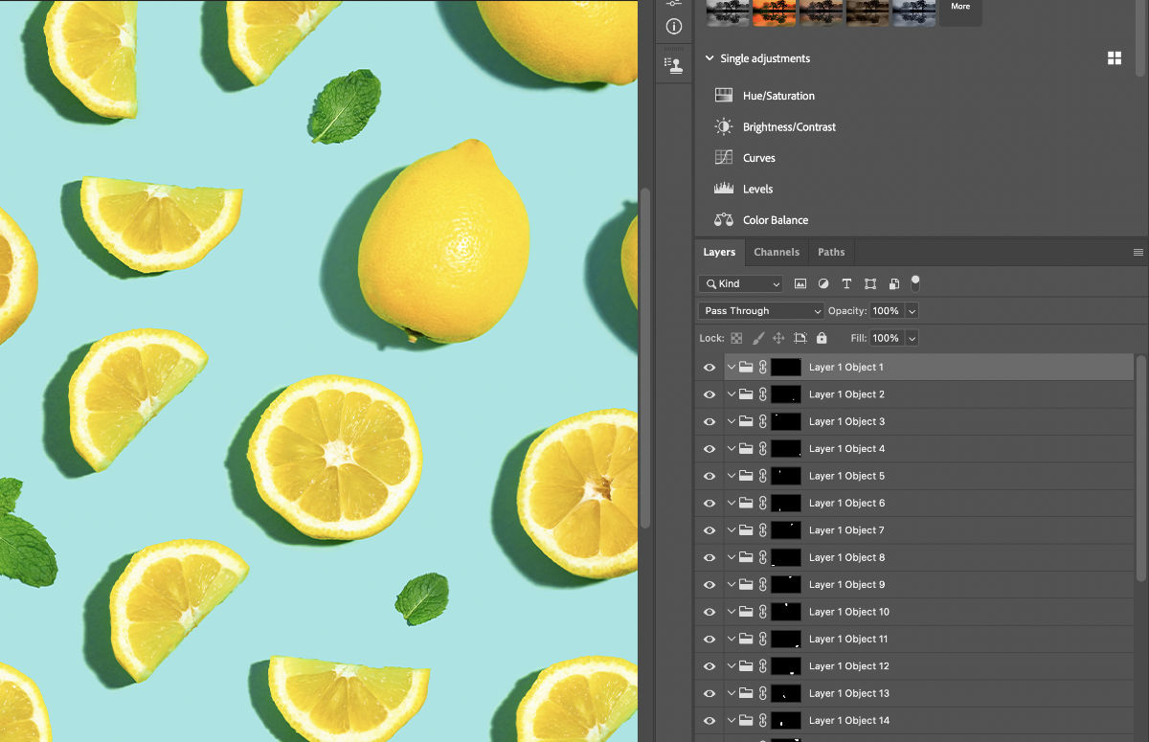Turn off the layer filtering switch
This screenshot has width=1149, height=742.
point(915,283)
